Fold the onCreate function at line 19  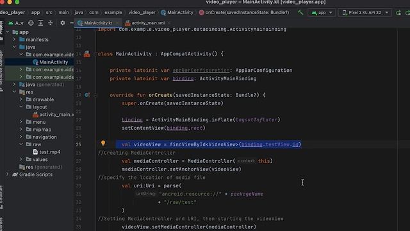(x=95, y=95)
